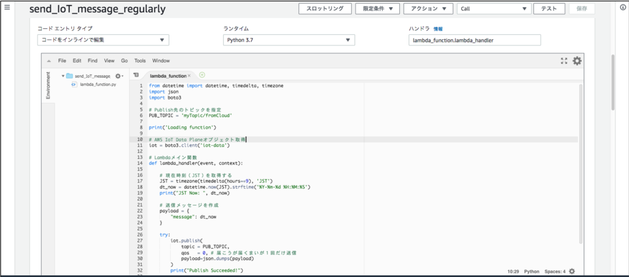Open the editor preferences gear icon
This screenshot has height=277, width=629.
coord(577,61)
